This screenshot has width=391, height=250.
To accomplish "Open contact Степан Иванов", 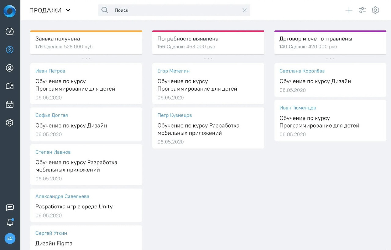I will click(x=53, y=152).
